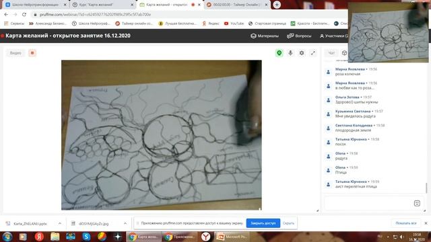Click Светлана Колодиева's avatar icon
This screenshot has height=242, width=431.
[328, 128]
